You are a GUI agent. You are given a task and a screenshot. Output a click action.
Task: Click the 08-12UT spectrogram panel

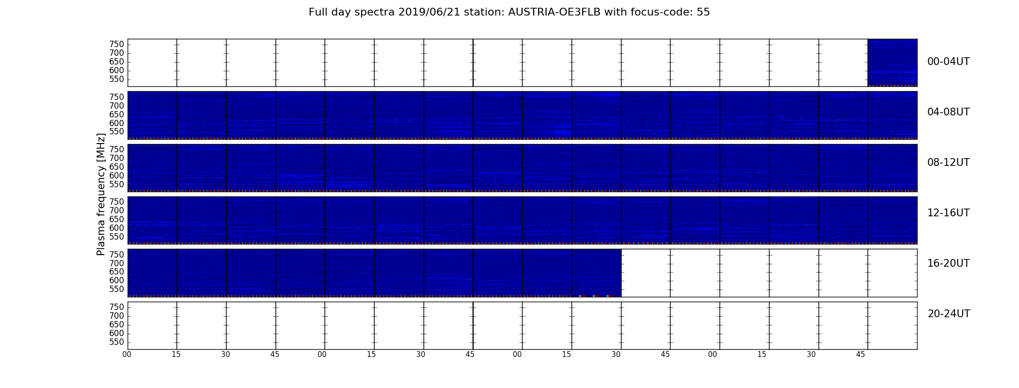(522, 168)
